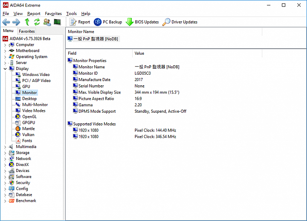307x221 pixels.
Task: Click the Vulkan icon in the tree
Action: (x=18, y=134)
